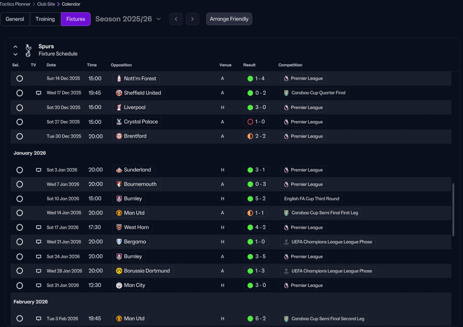Click the West Ham club badge

pos(119,227)
